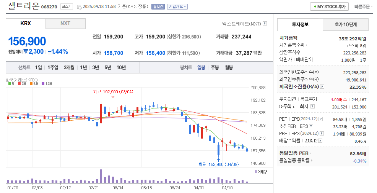Click the 실시간 badge button
This screenshot has height=193, width=377.
click(x=158, y=7)
